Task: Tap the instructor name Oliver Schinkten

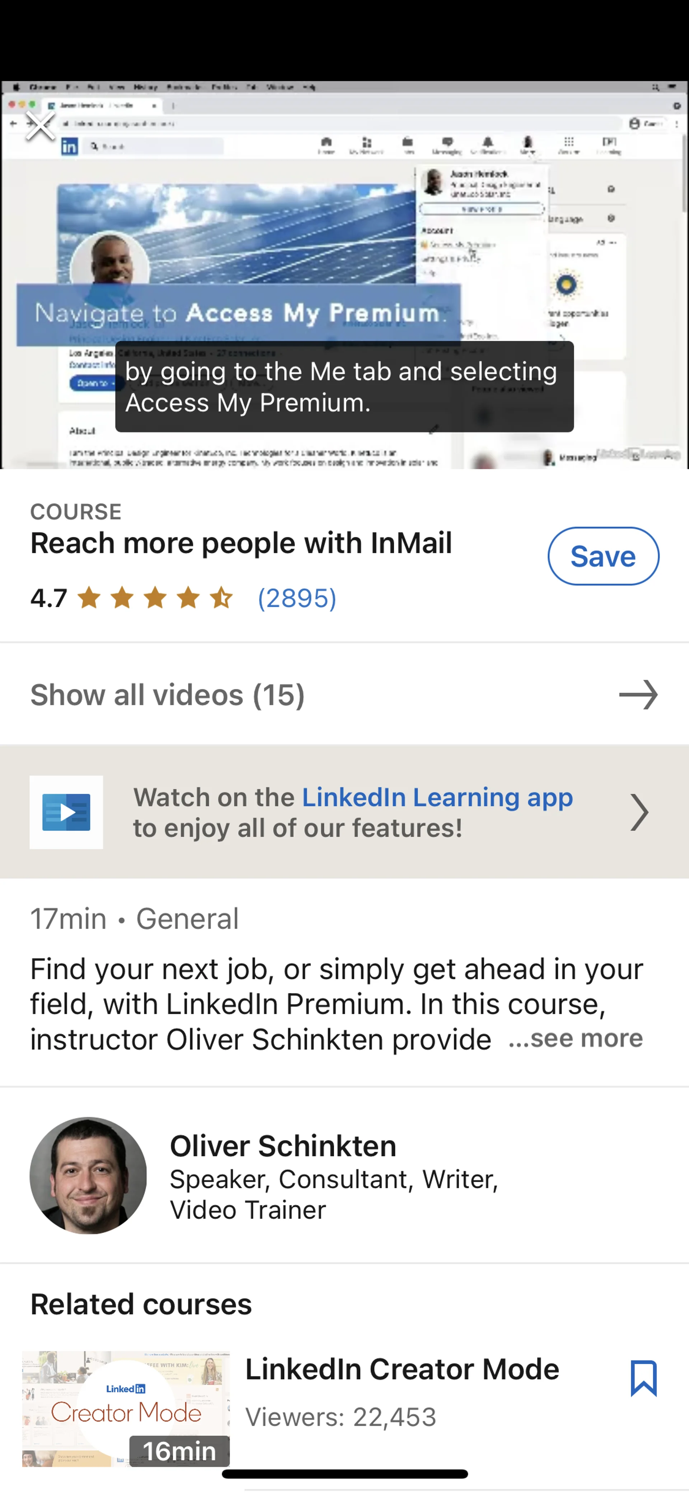Action: click(x=282, y=1146)
